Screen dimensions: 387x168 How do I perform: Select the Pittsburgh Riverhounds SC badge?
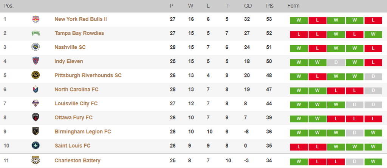tap(36, 75)
